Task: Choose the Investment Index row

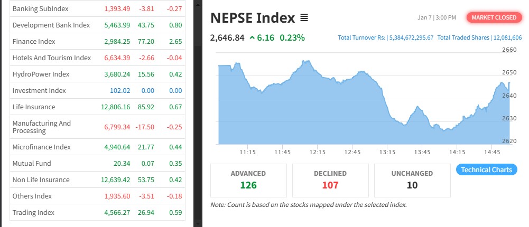Action: [x=39, y=91]
